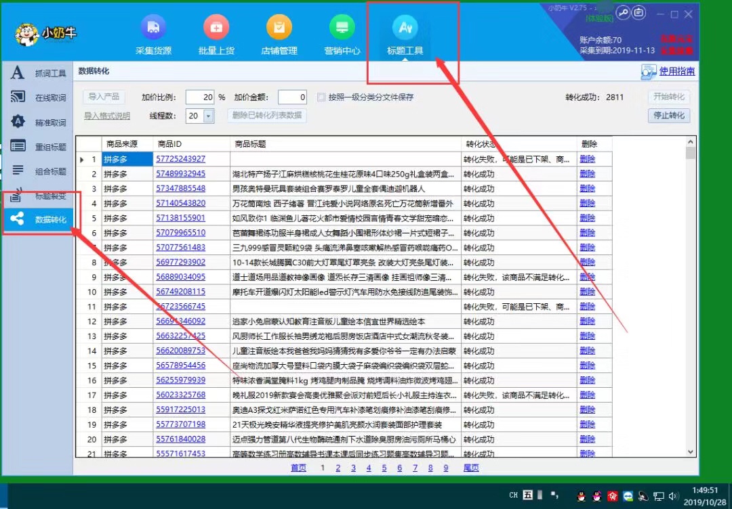Go to 首页 in pagination

pyautogui.click(x=299, y=468)
